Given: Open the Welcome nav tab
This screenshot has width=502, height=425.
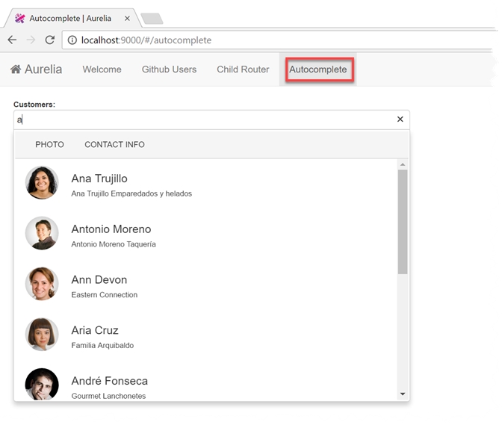Looking at the screenshot, I should click(102, 69).
